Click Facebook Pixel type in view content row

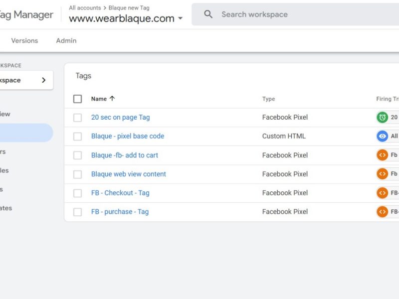(285, 174)
